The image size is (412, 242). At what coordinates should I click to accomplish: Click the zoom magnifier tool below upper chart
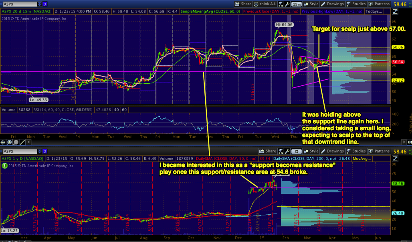point(10,142)
